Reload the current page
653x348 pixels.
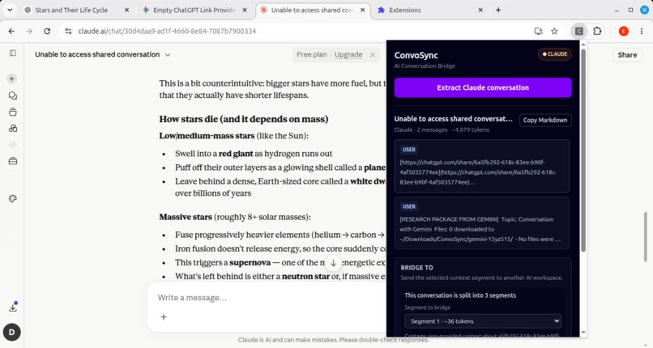point(47,32)
